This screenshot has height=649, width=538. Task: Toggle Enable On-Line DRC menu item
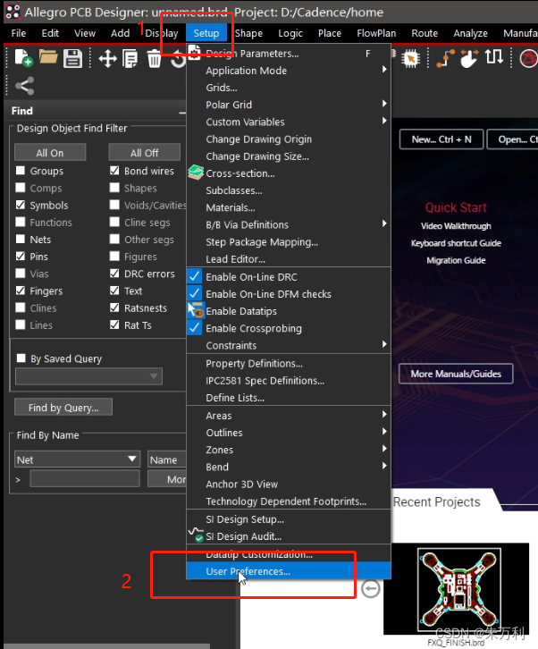pos(289,277)
